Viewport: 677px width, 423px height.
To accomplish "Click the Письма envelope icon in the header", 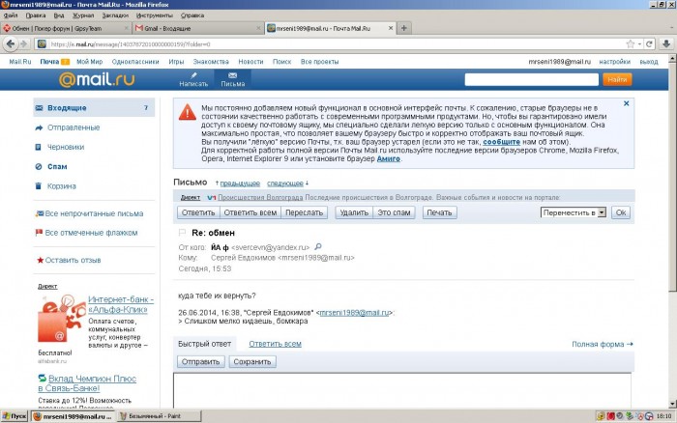I will pos(233,75).
